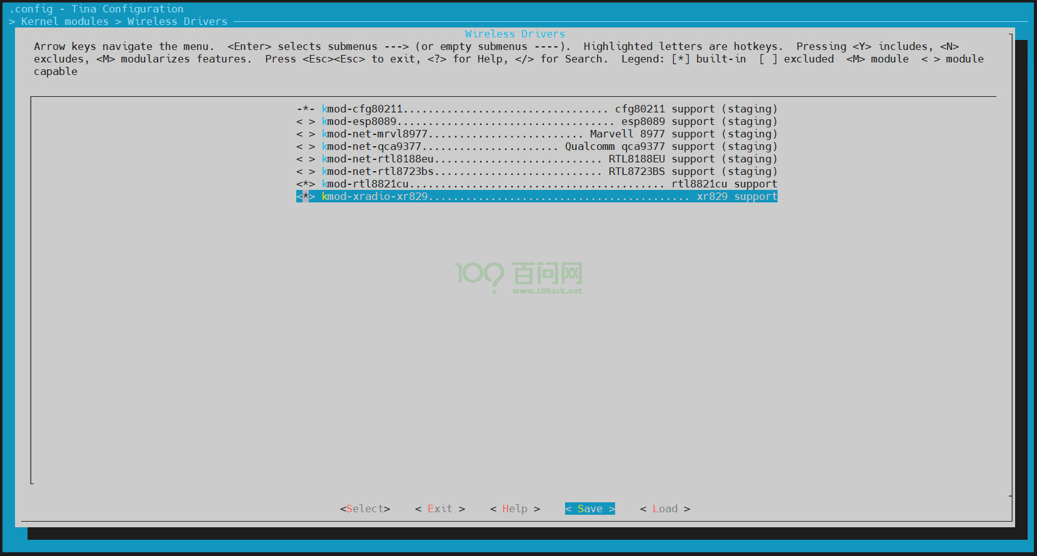Click the .config Tina Configuration title

tap(96, 9)
